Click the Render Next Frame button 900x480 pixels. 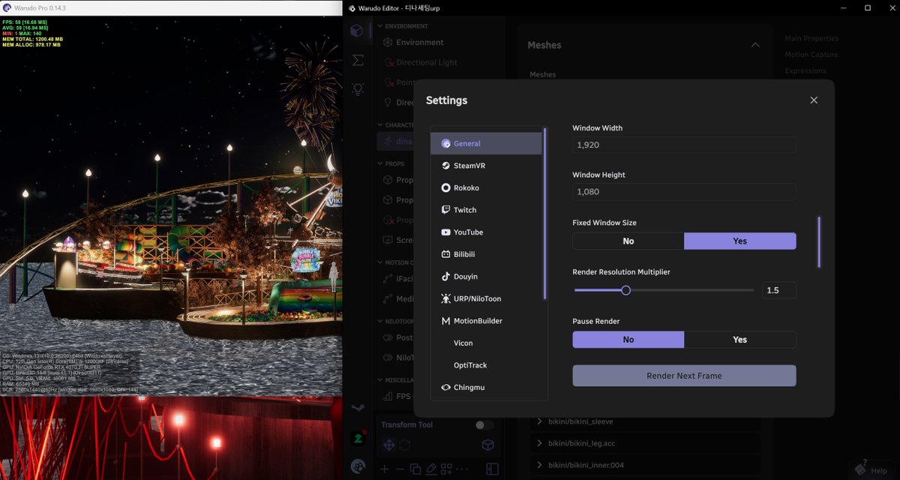(684, 376)
